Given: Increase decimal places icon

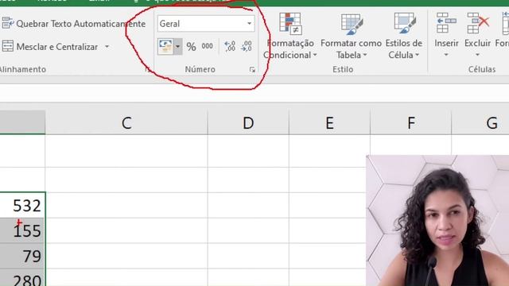Looking at the screenshot, I should click(230, 46).
